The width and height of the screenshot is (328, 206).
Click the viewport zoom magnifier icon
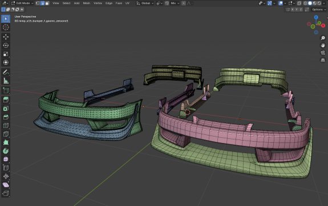click(x=323, y=38)
